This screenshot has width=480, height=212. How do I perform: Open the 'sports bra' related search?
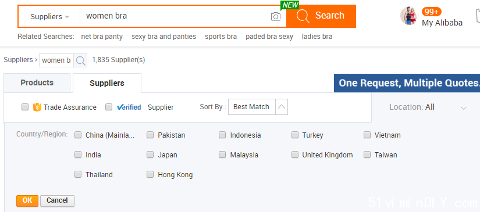pyautogui.click(x=221, y=37)
